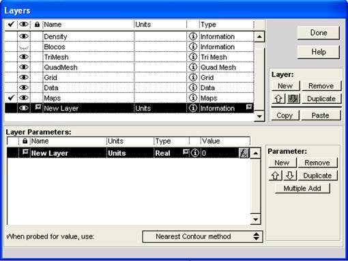Click the info icon on Density row
348x261 pixels.
point(193,36)
